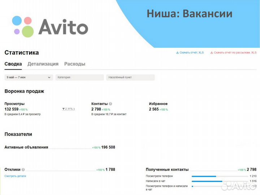The height and width of the screenshot is (195, 260).
Task: Click the 'Написали в чат' count 1 516
Action: [x=253, y=181]
